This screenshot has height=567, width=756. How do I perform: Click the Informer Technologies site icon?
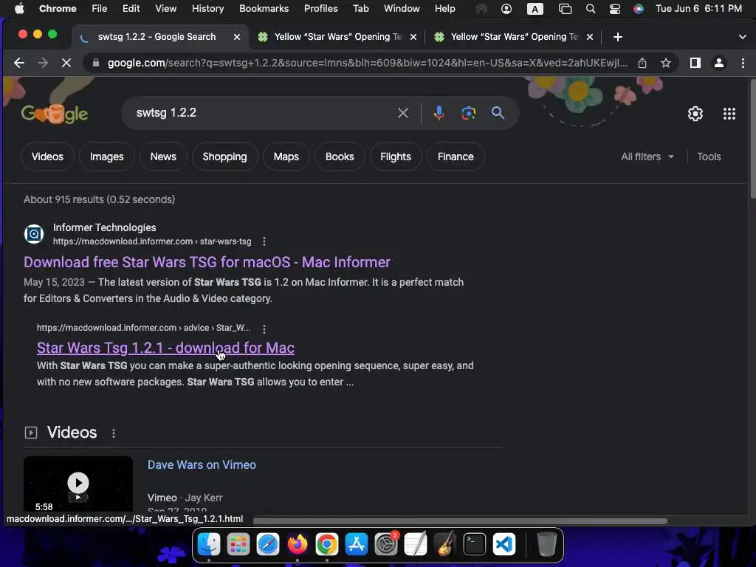34,234
